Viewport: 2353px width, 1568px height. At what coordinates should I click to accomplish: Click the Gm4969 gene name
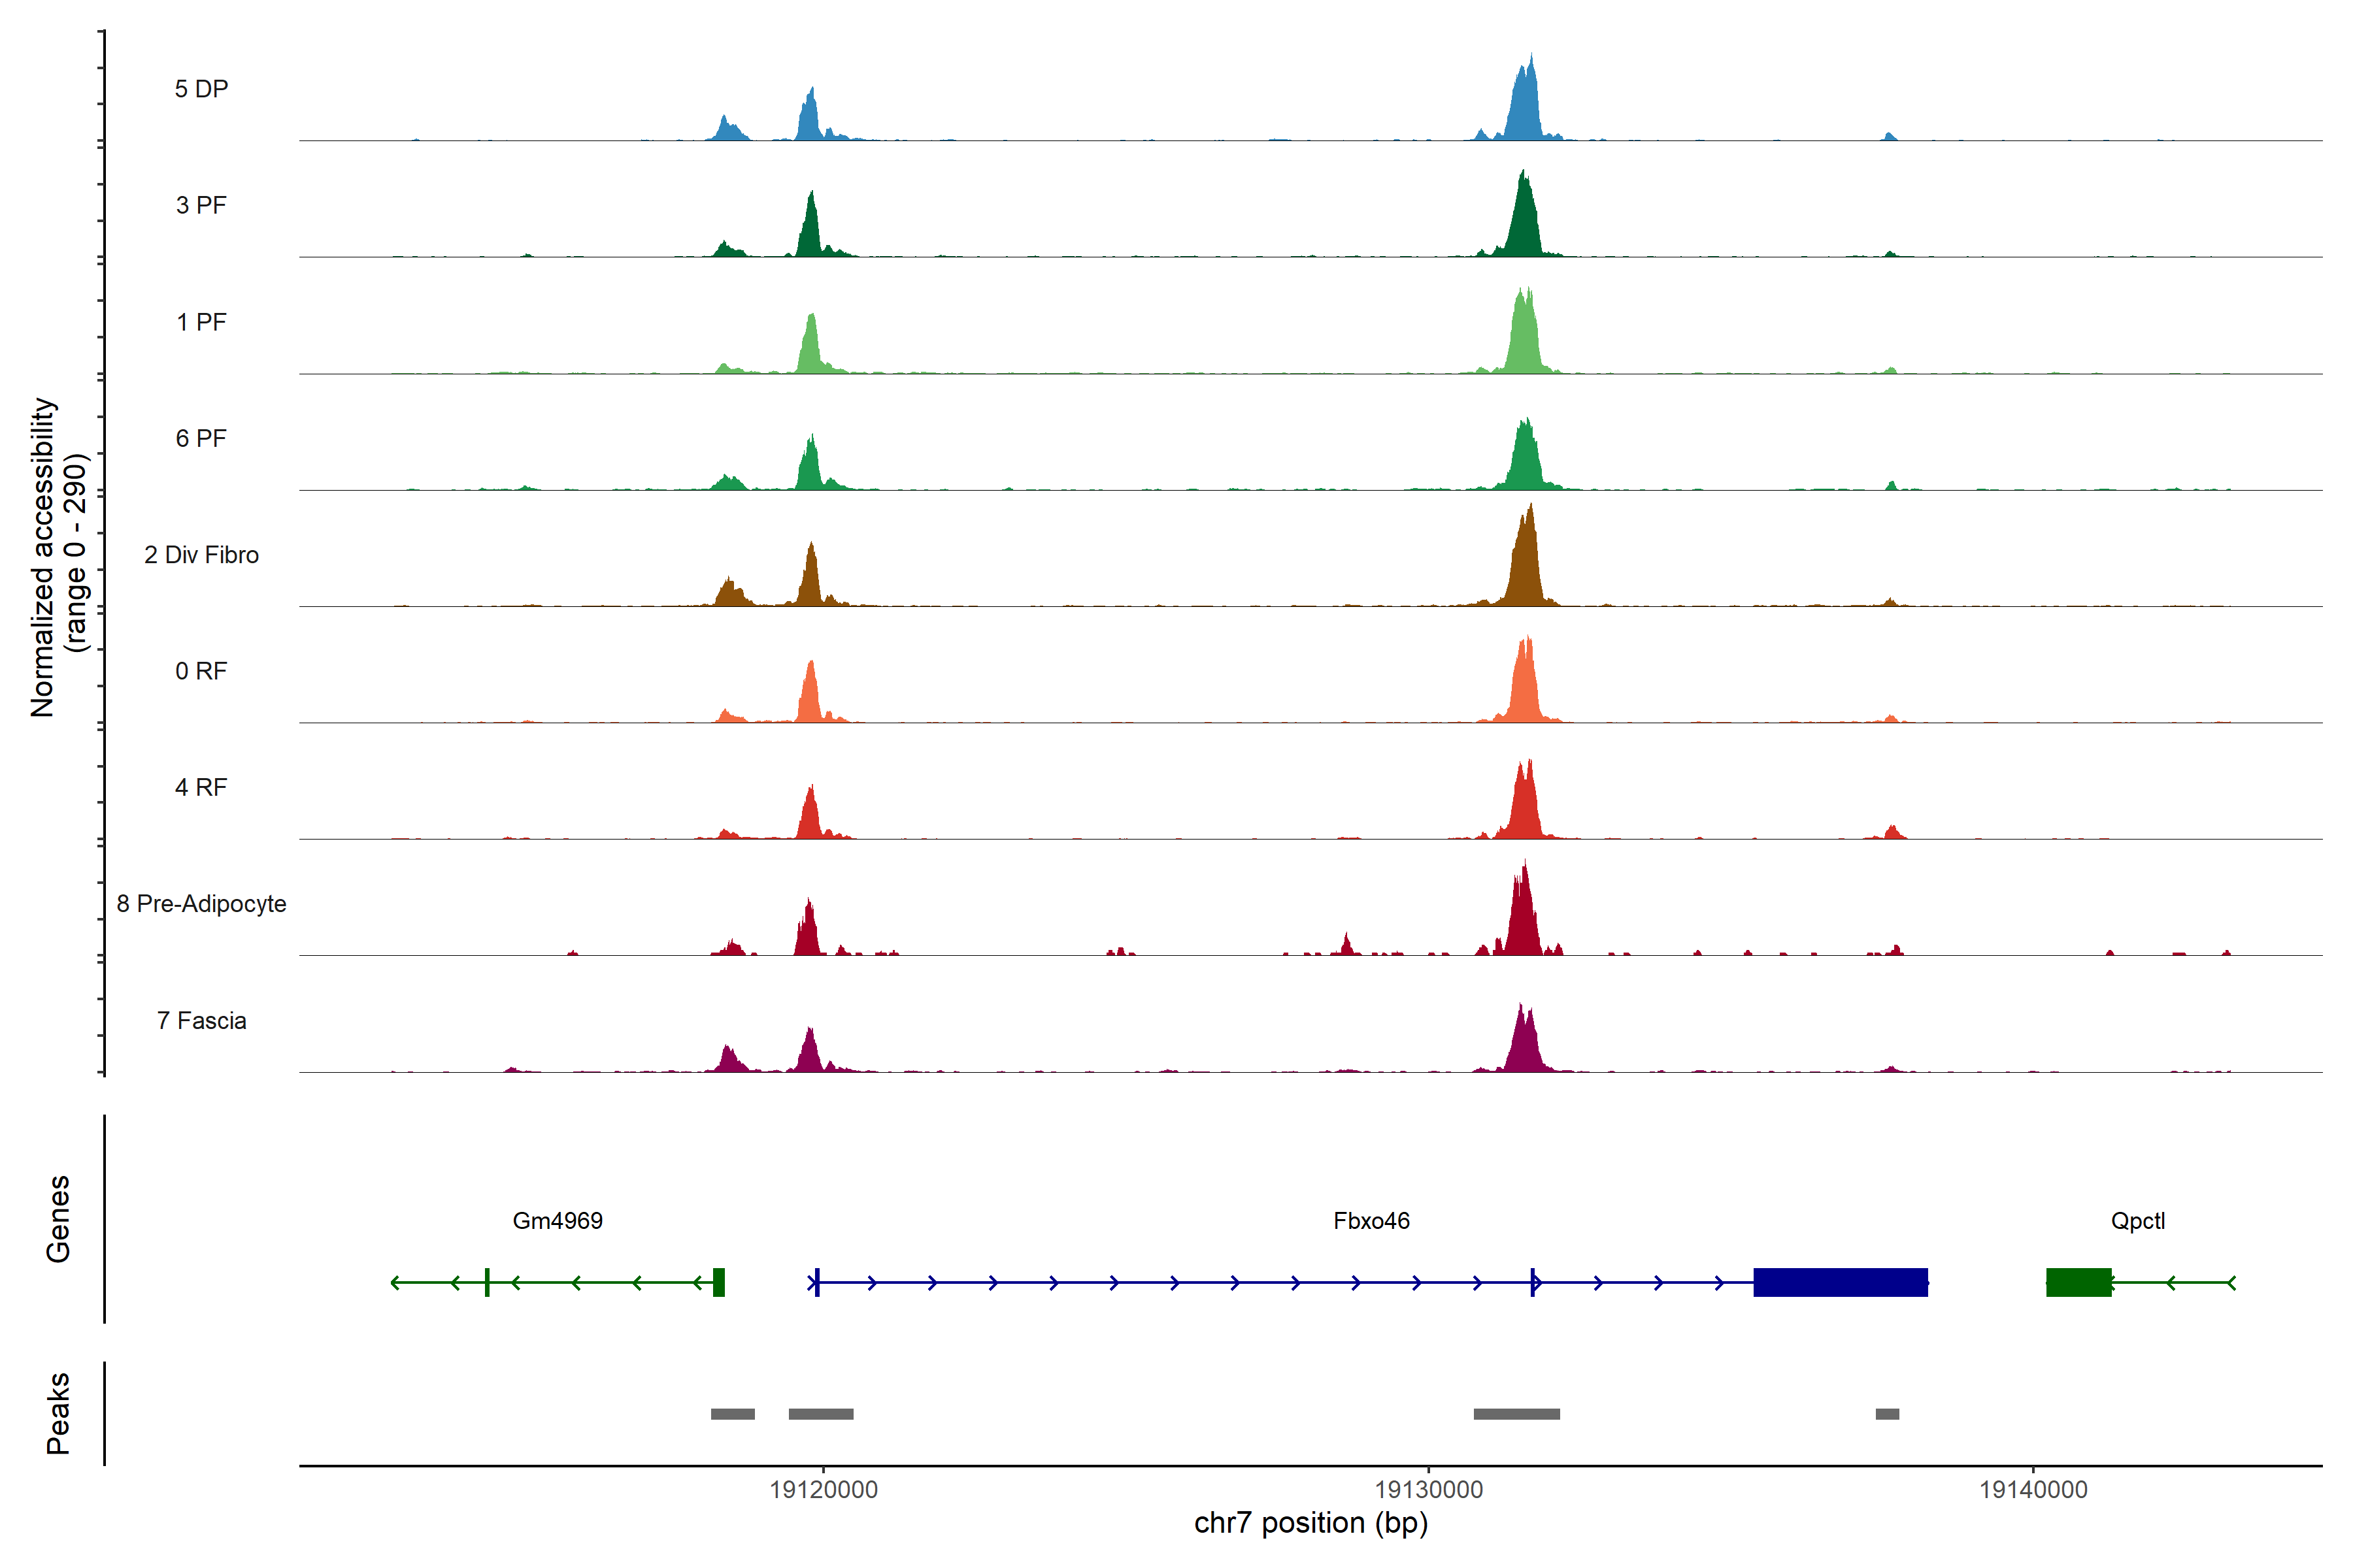coord(558,1221)
